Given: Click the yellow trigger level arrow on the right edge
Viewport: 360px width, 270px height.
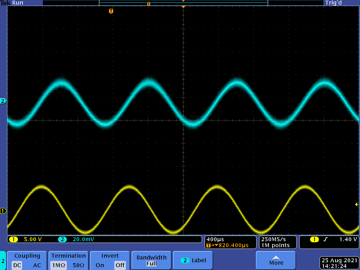Looking at the screenshot, I should click(x=357, y=205).
